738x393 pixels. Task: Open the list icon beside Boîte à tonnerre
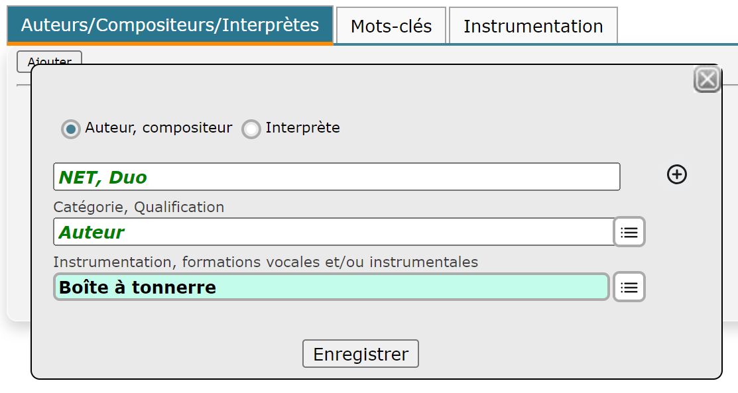pyautogui.click(x=629, y=286)
